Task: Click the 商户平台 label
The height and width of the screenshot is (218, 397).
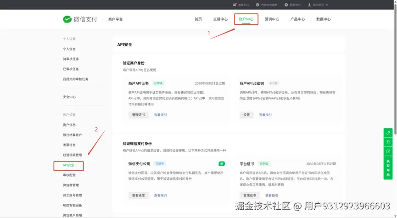Action: [x=116, y=19]
